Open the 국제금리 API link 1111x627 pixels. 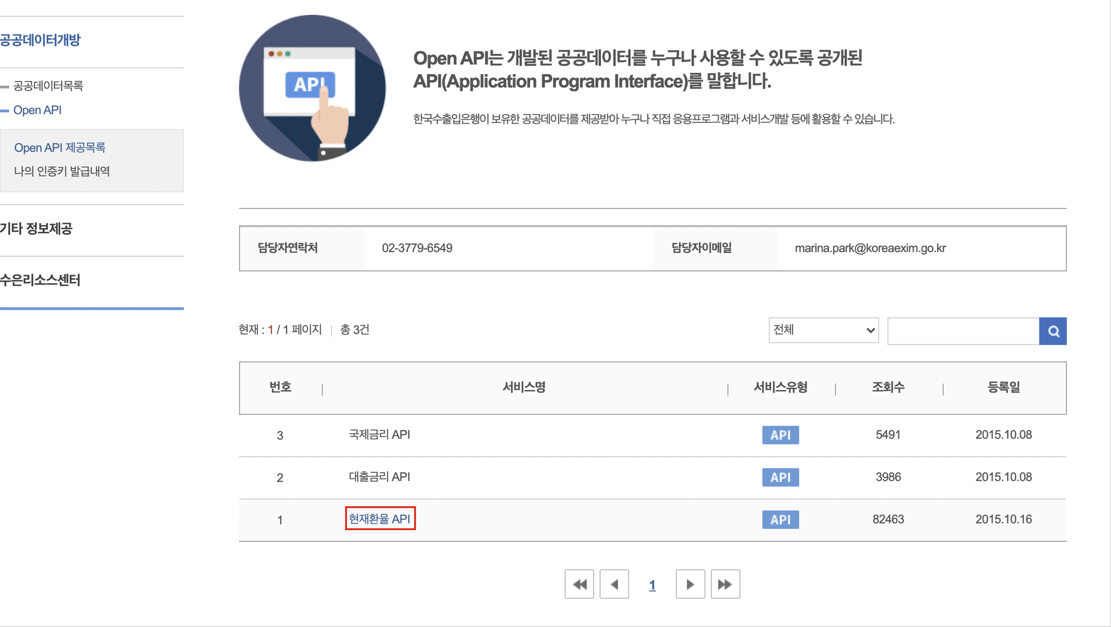click(379, 434)
